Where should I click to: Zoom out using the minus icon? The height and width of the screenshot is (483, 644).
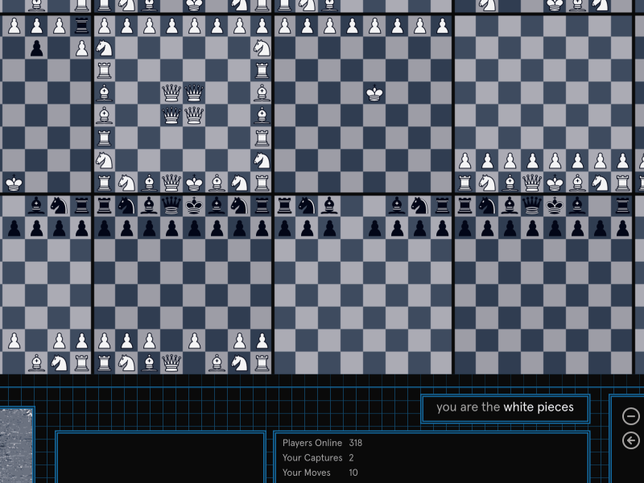pyautogui.click(x=630, y=416)
